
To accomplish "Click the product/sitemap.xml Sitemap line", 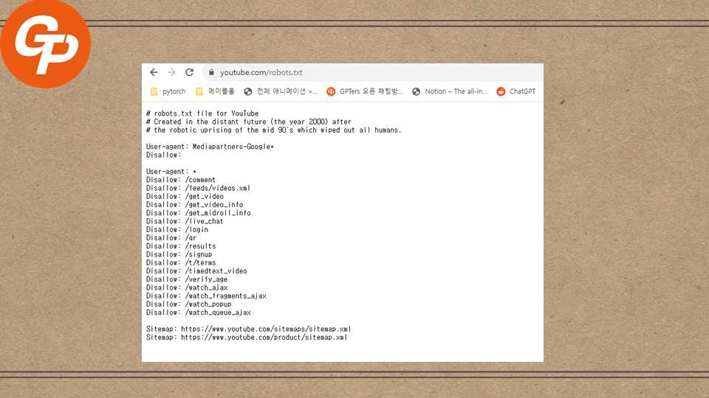I will (x=247, y=337).
